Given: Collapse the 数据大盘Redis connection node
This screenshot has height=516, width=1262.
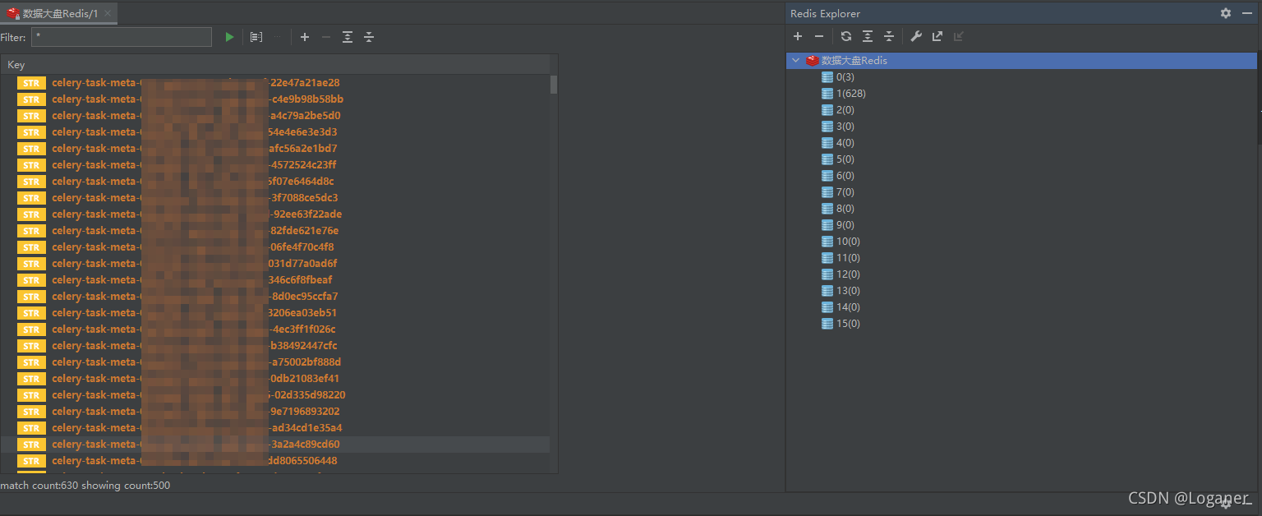Looking at the screenshot, I should (x=795, y=60).
